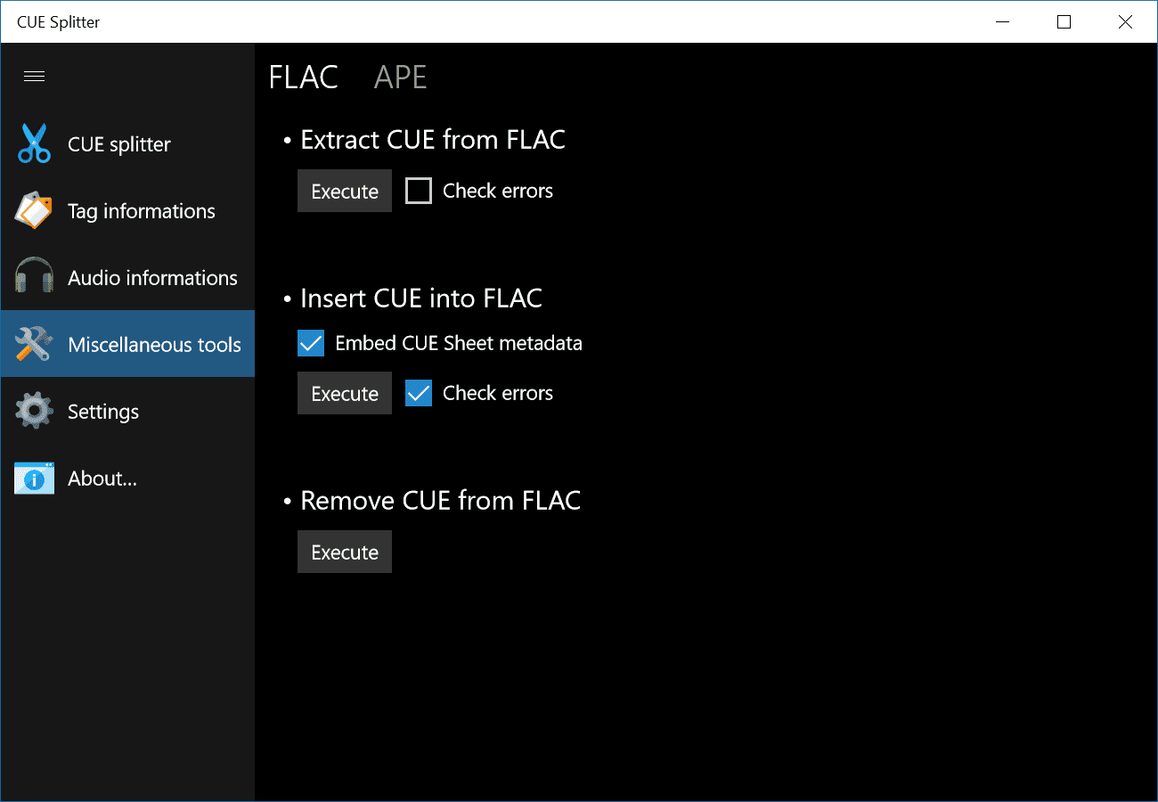Click the Miscellaneous tools wrench icon

click(34, 345)
